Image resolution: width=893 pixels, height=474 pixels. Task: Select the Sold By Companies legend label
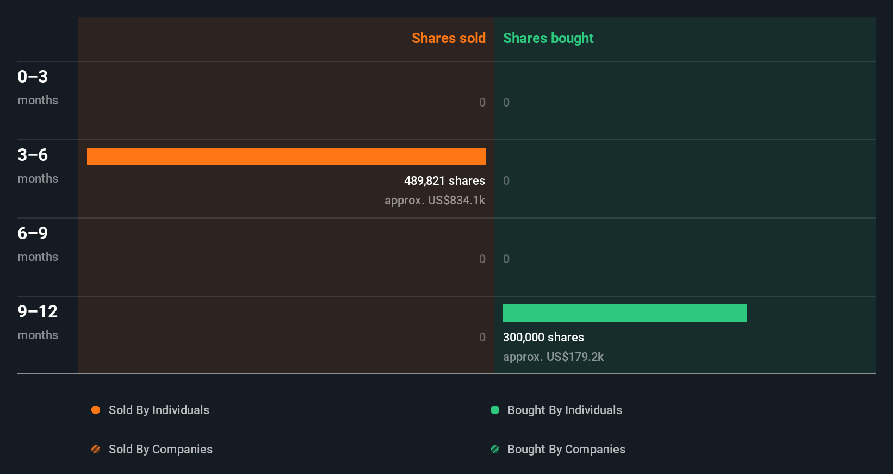pos(160,449)
